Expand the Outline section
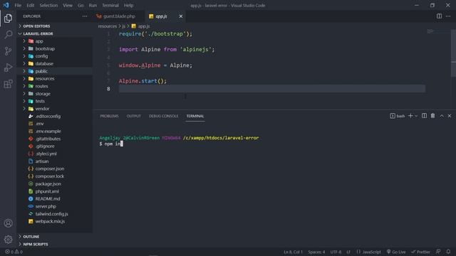 [55, 237]
